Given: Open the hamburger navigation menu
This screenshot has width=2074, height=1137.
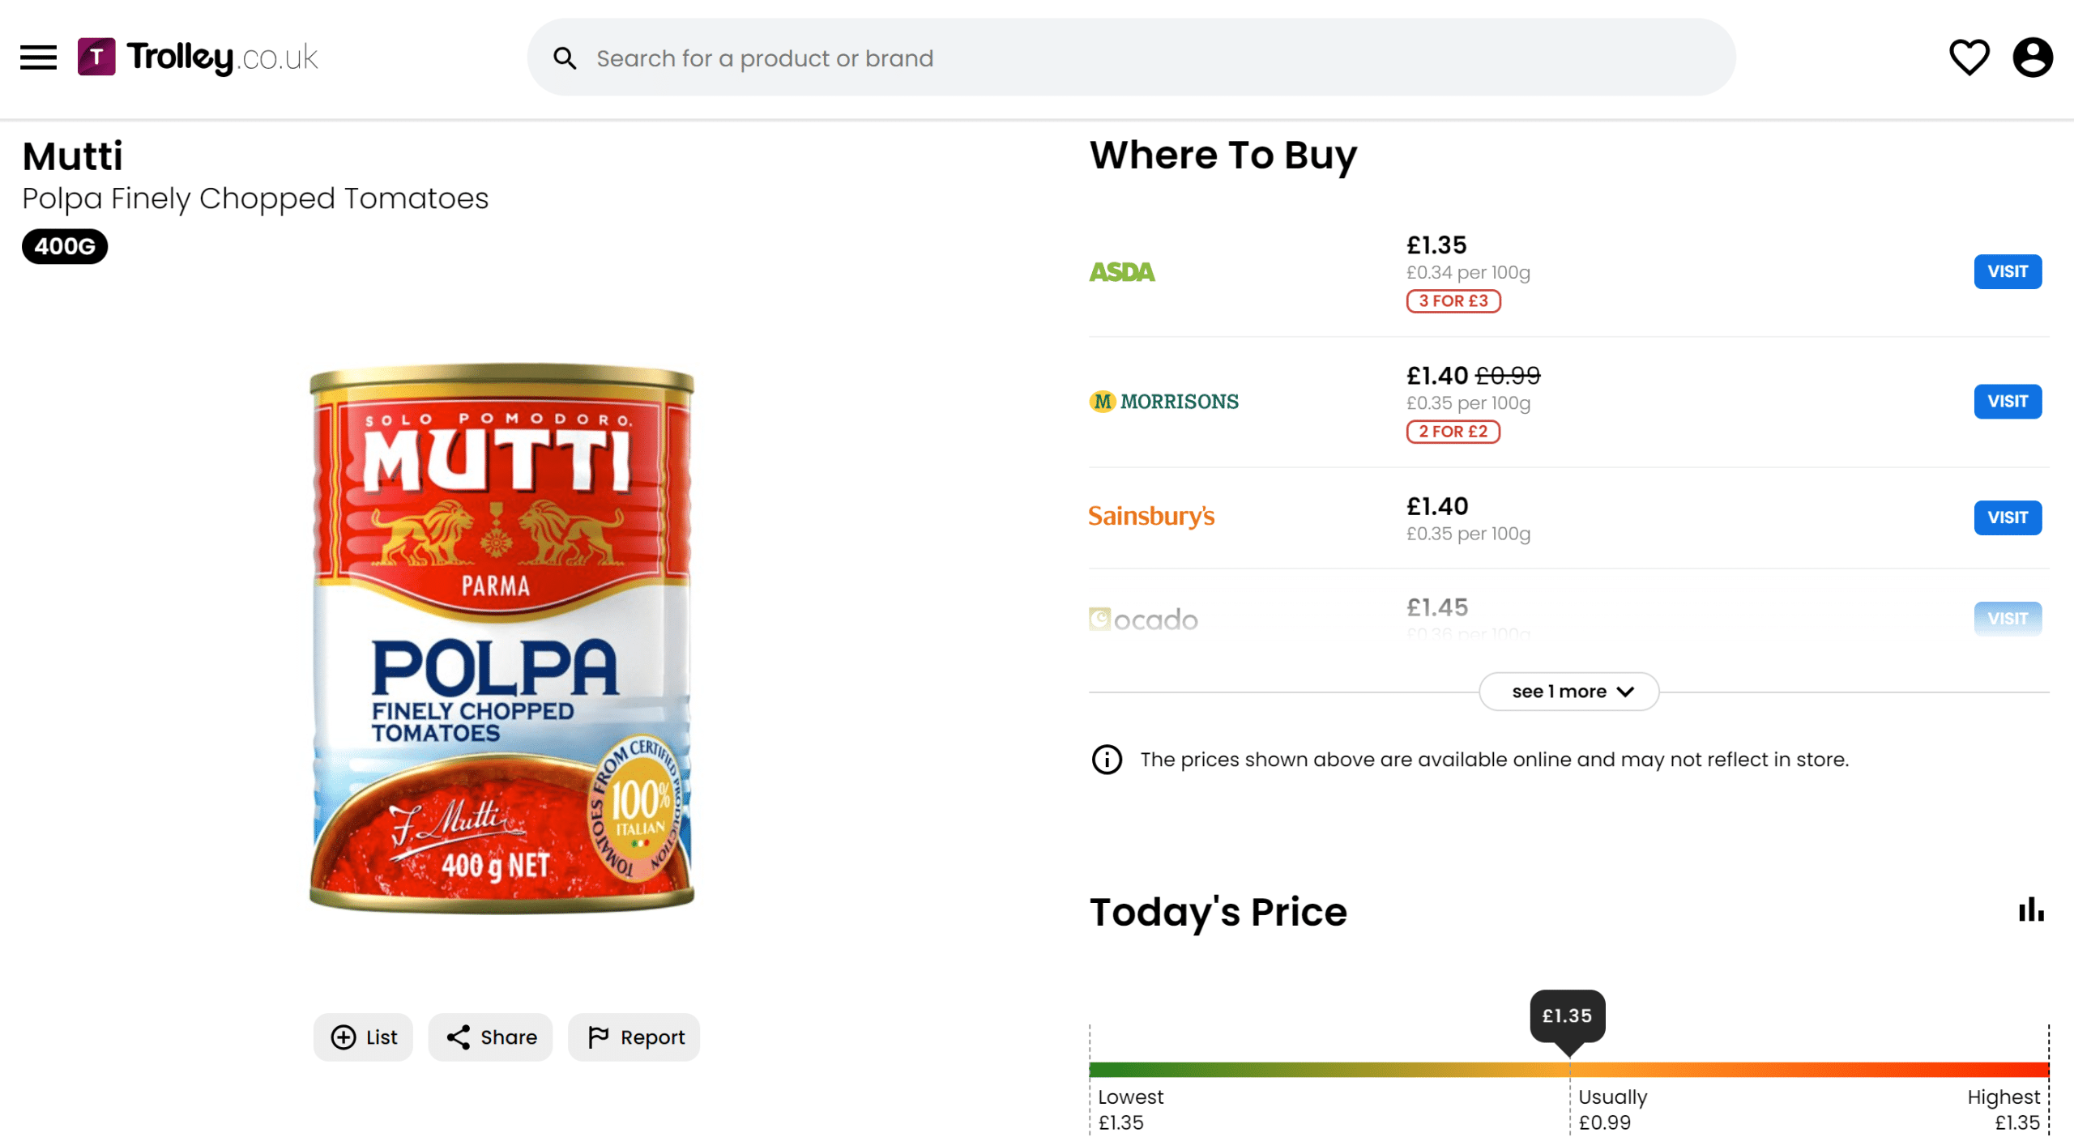Looking at the screenshot, I should pyautogui.click(x=38, y=57).
